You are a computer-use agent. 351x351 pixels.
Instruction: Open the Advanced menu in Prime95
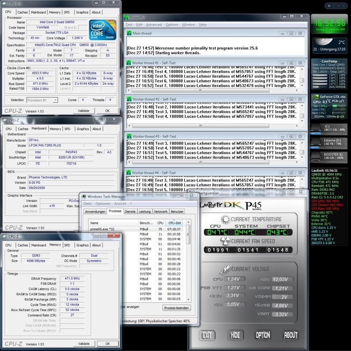(x=154, y=25)
